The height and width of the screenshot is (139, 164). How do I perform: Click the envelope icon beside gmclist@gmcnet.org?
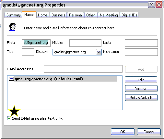[11, 79]
